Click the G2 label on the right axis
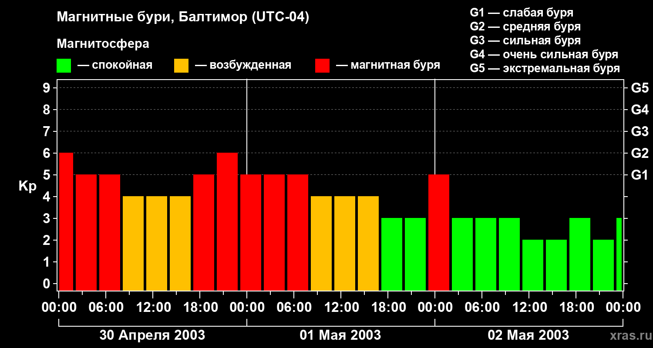Viewport: 653px width, 348px height. (640, 153)
